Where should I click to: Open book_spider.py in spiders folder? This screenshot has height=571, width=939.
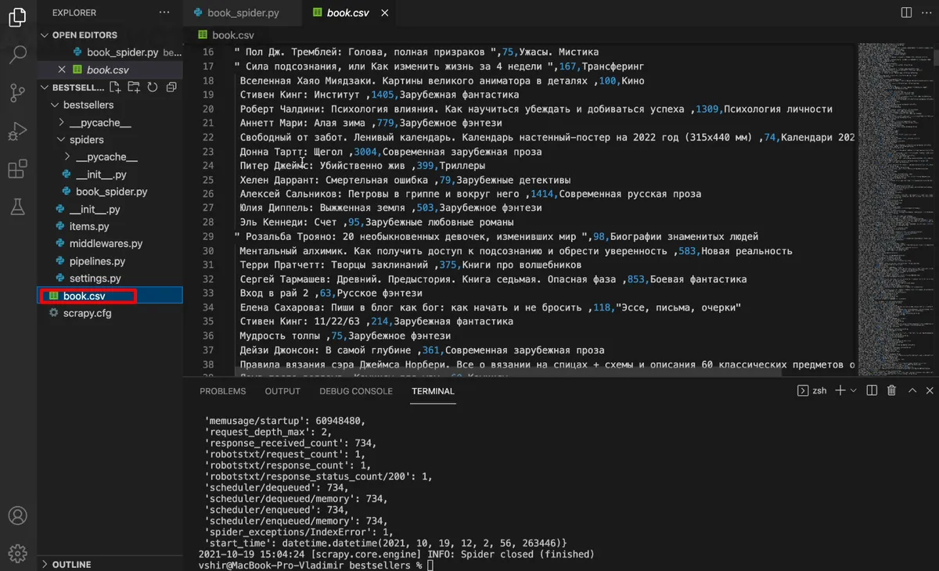(x=111, y=192)
